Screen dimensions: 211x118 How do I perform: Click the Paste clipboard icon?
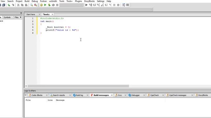pos(26,5)
